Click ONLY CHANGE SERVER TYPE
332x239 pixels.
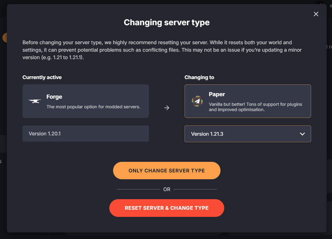click(167, 170)
